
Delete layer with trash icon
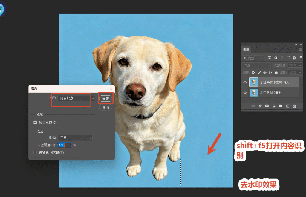click(294, 106)
